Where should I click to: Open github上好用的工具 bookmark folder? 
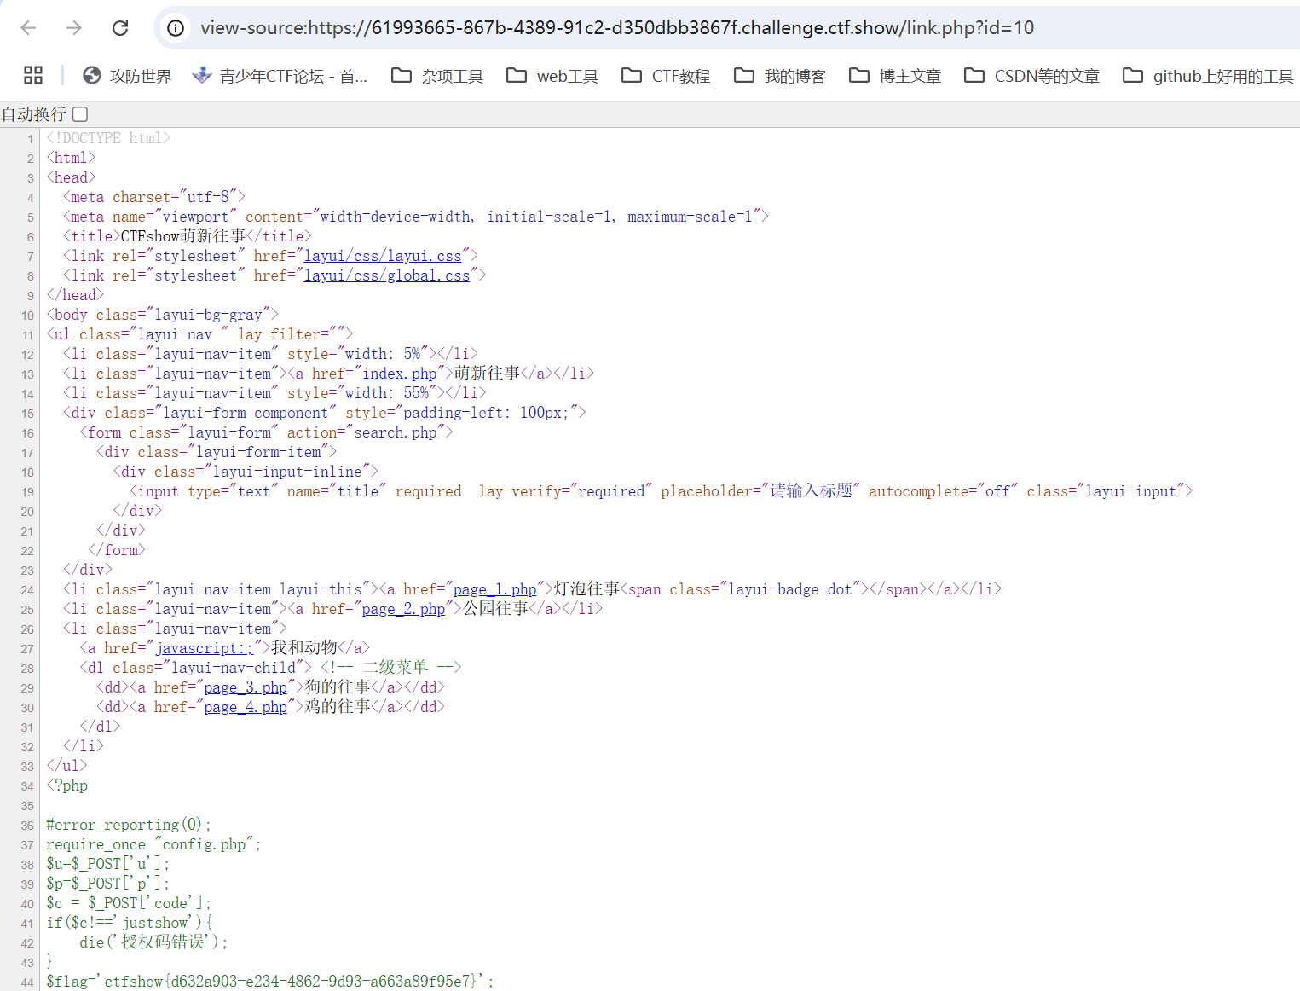(x=1208, y=76)
